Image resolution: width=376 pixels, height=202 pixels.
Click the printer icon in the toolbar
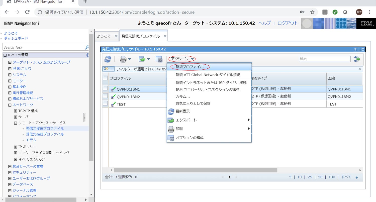123,59
